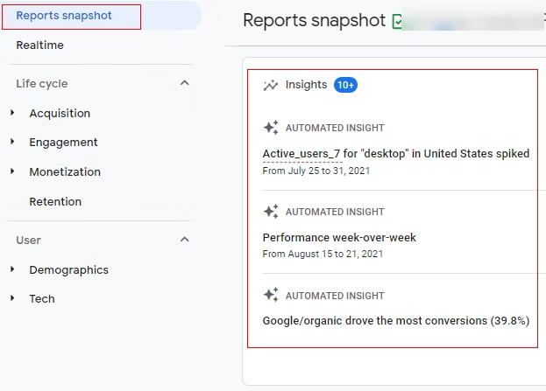Image resolution: width=546 pixels, height=391 pixels.
Task: Open the Retention report
Action: (55, 201)
